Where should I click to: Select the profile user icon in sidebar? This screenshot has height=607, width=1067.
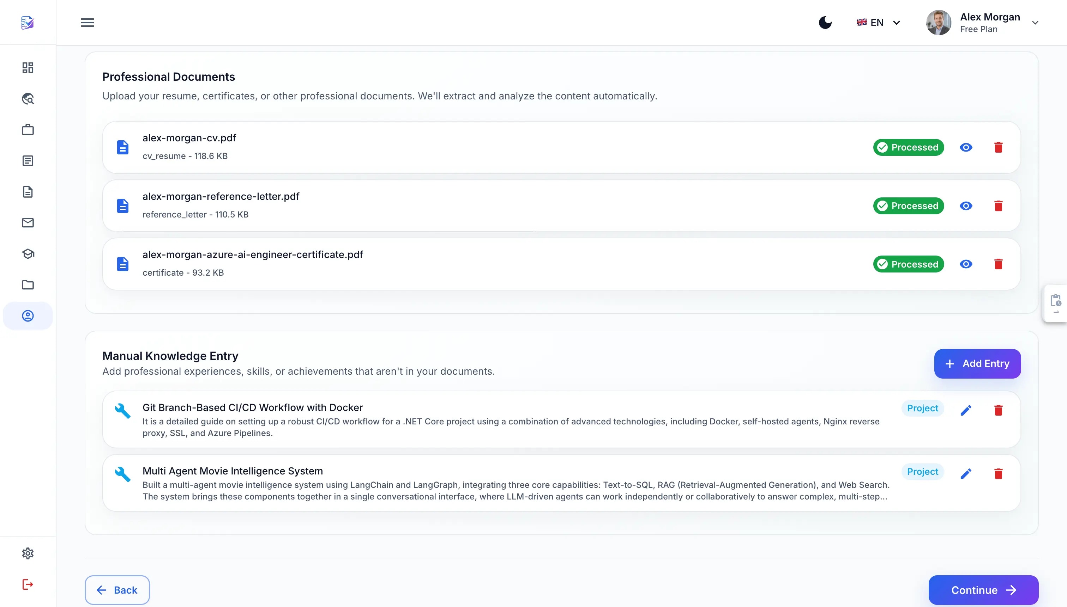click(28, 316)
